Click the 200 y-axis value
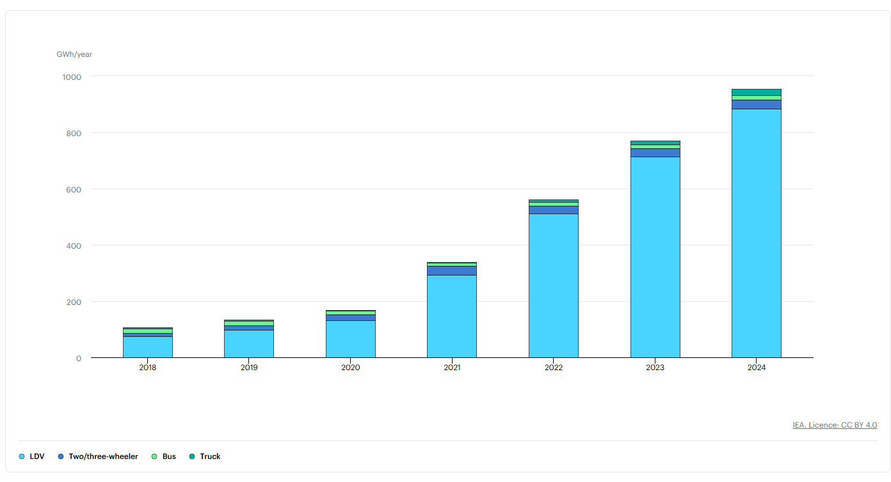 (x=74, y=302)
